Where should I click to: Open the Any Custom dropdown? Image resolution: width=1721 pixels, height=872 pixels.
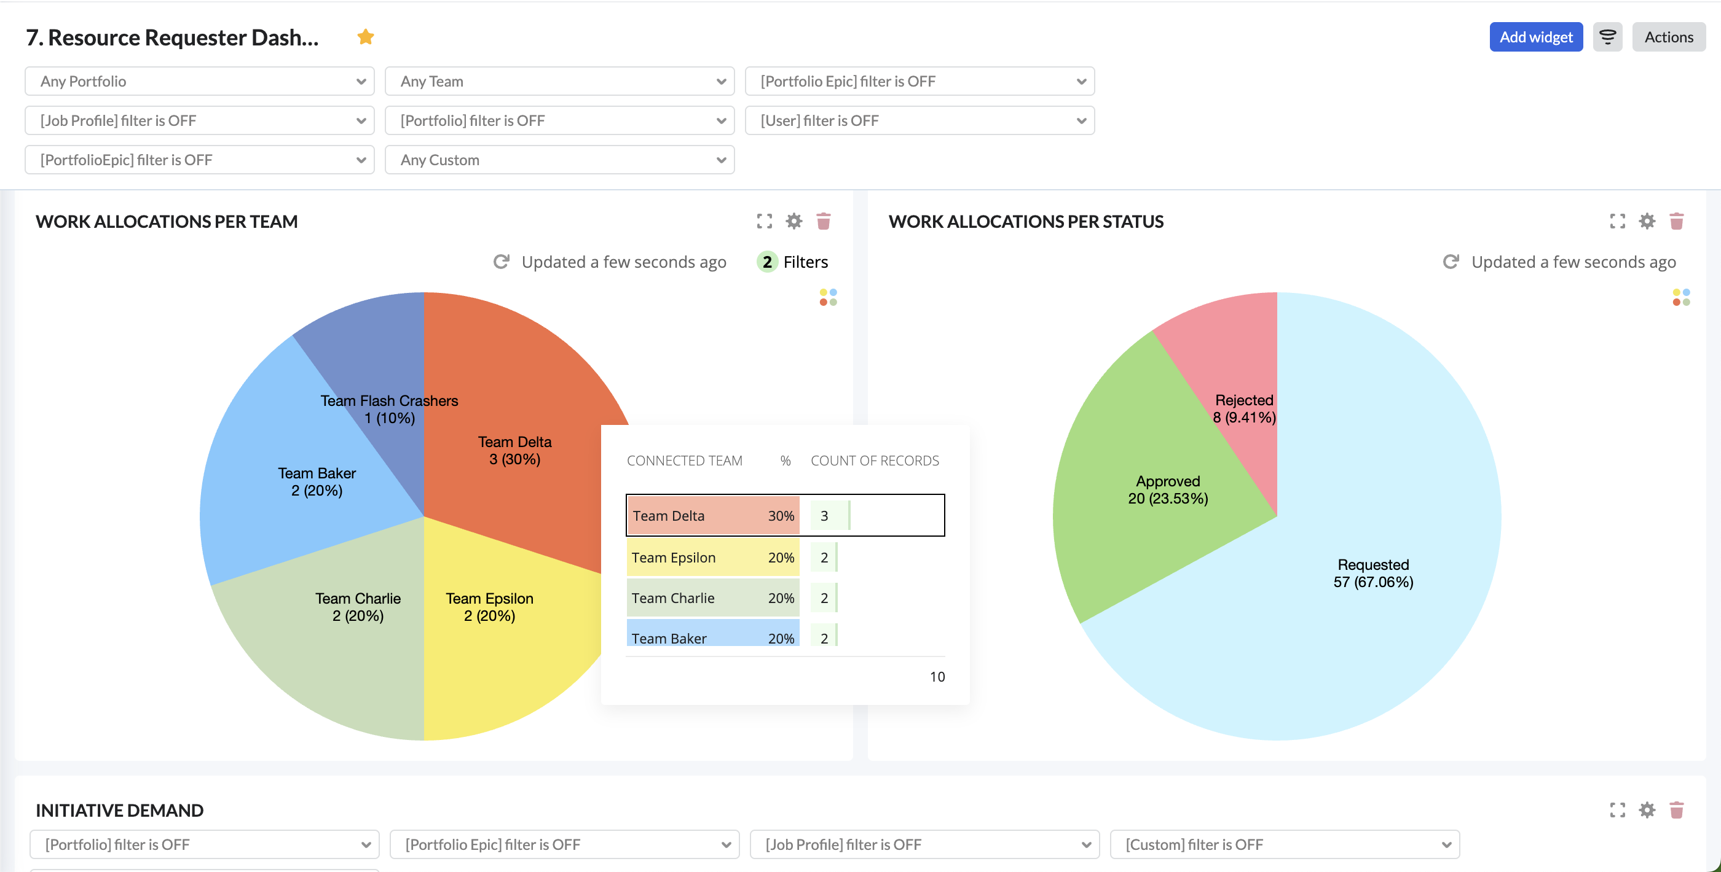tap(559, 160)
